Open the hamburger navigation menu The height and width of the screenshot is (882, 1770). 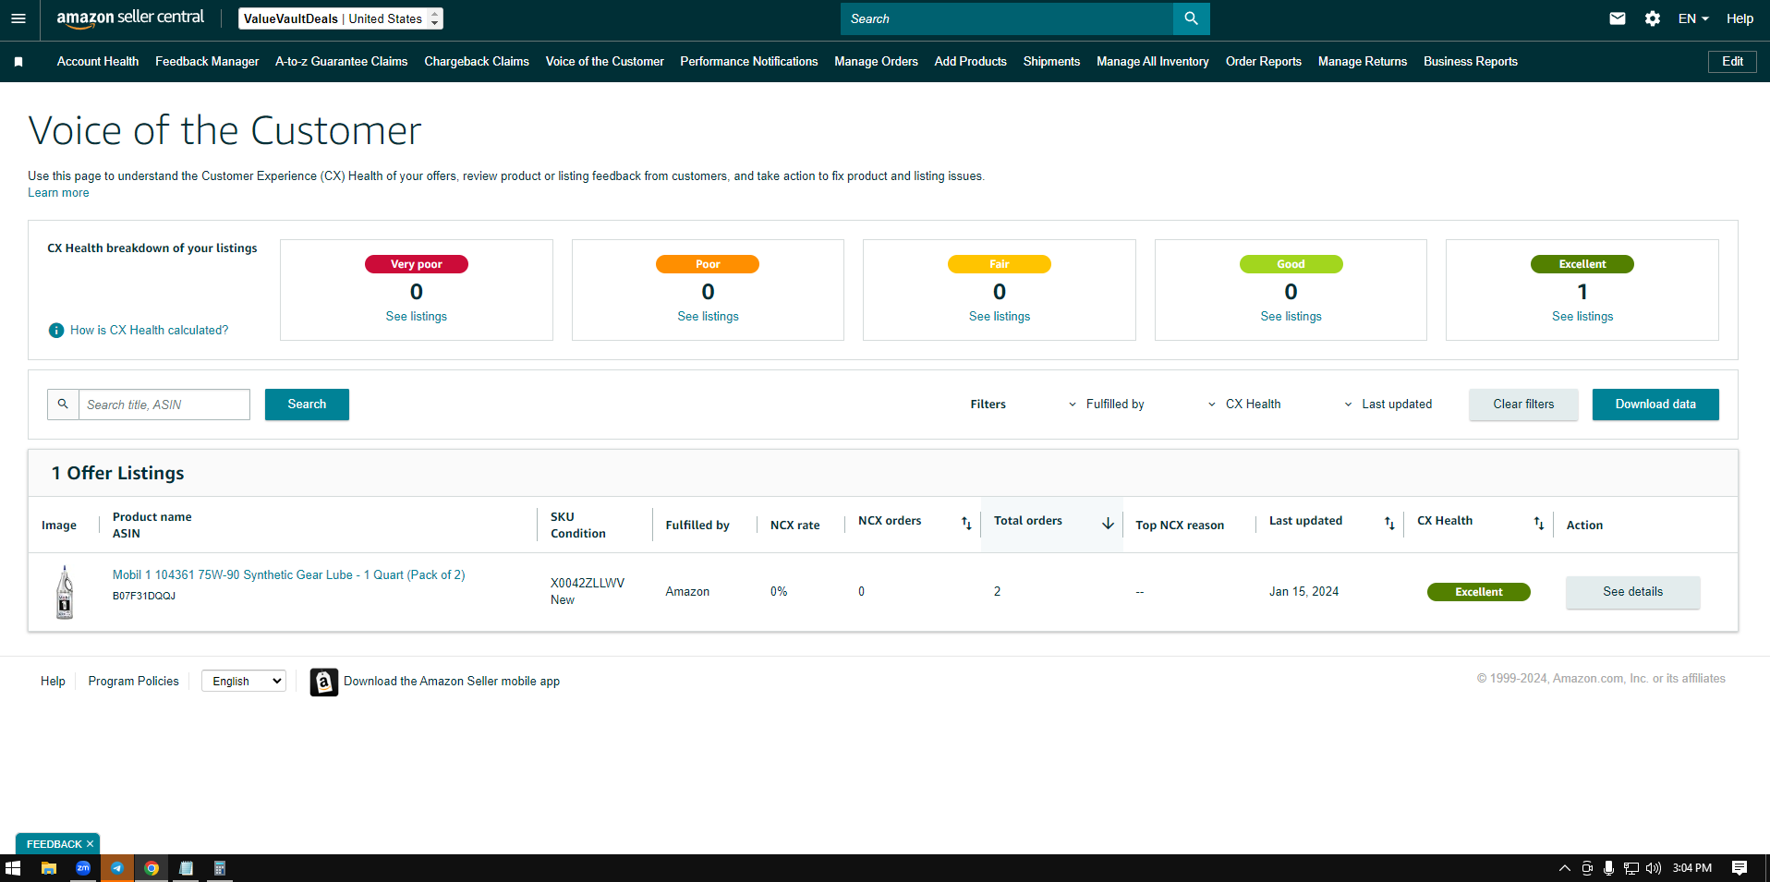[18, 18]
